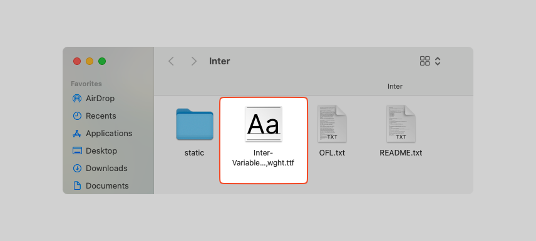Click the Downloads arrow icon

[x=77, y=169]
